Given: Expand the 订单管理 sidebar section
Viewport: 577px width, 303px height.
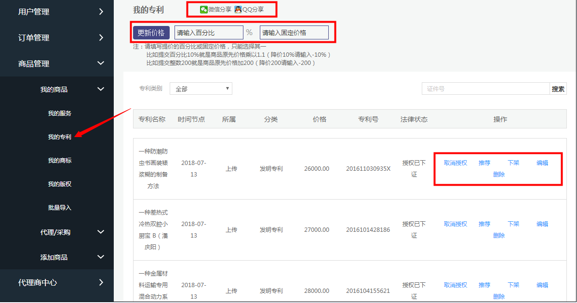Looking at the screenshot, I should 56,38.
